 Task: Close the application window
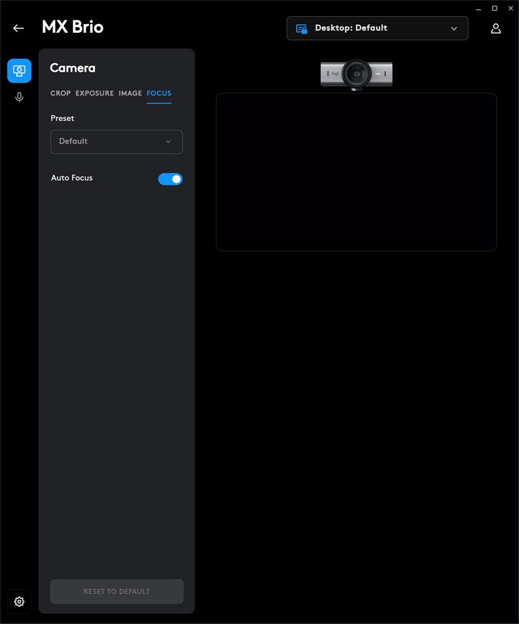[510, 9]
